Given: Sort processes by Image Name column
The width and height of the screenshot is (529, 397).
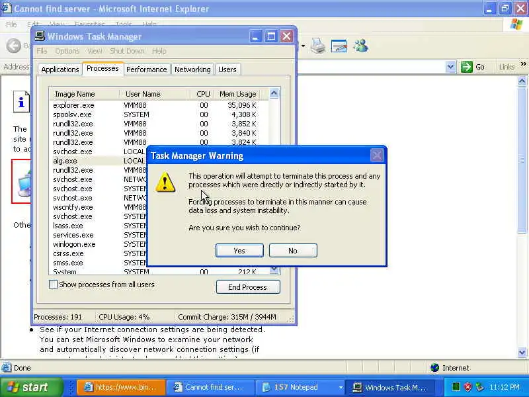Looking at the screenshot, I should coord(84,94).
